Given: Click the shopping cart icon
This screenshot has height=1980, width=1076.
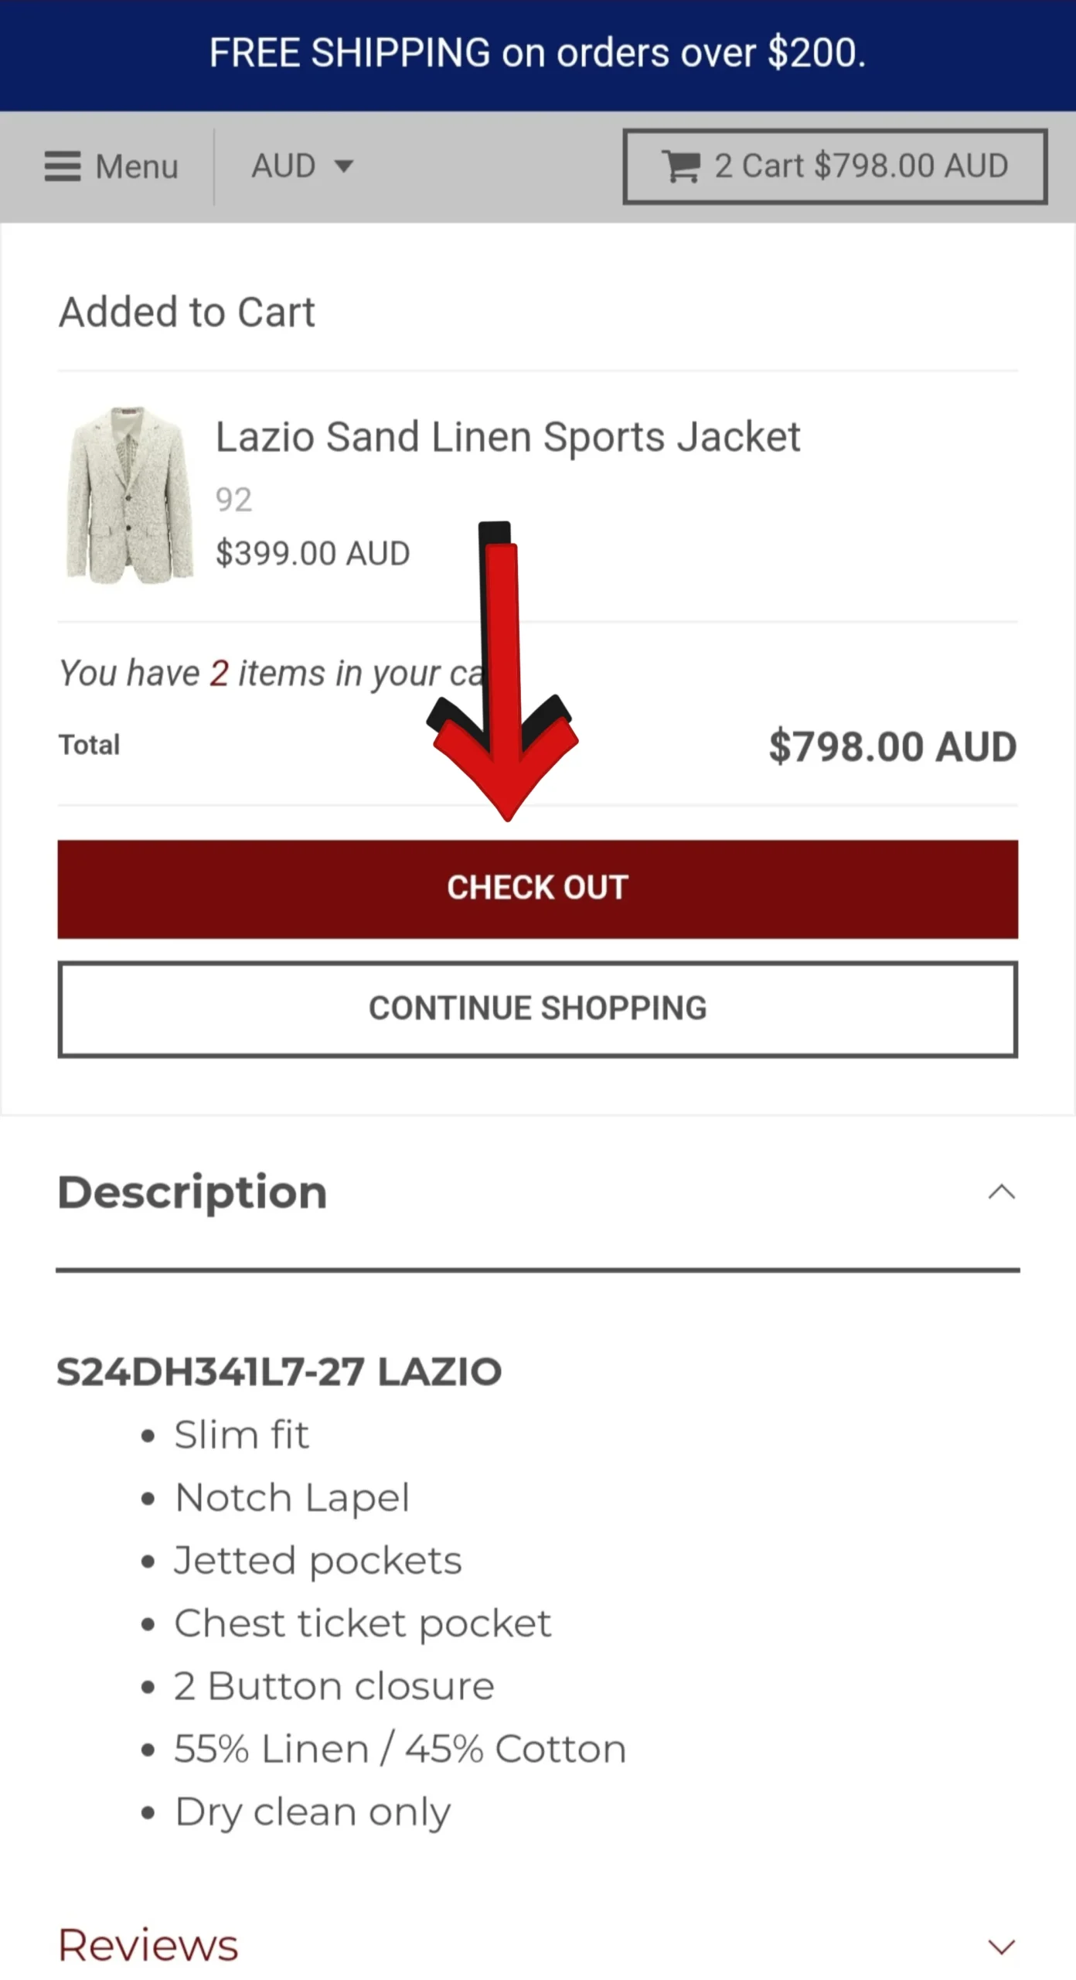Looking at the screenshot, I should (681, 166).
